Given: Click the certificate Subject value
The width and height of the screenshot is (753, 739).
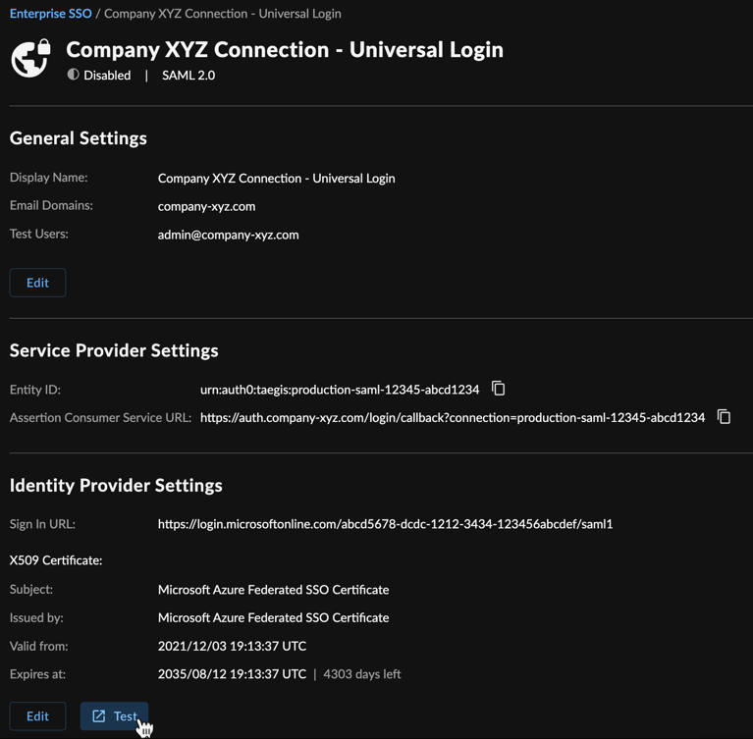Looking at the screenshot, I should [x=273, y=590].
